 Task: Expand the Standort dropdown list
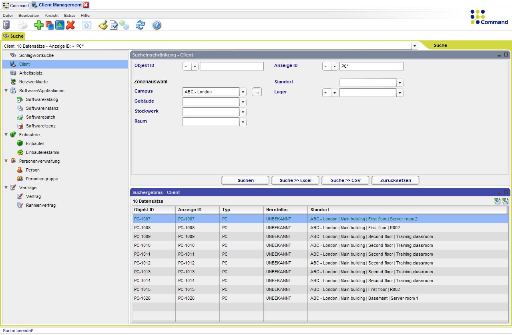click(x=399, y=82)
